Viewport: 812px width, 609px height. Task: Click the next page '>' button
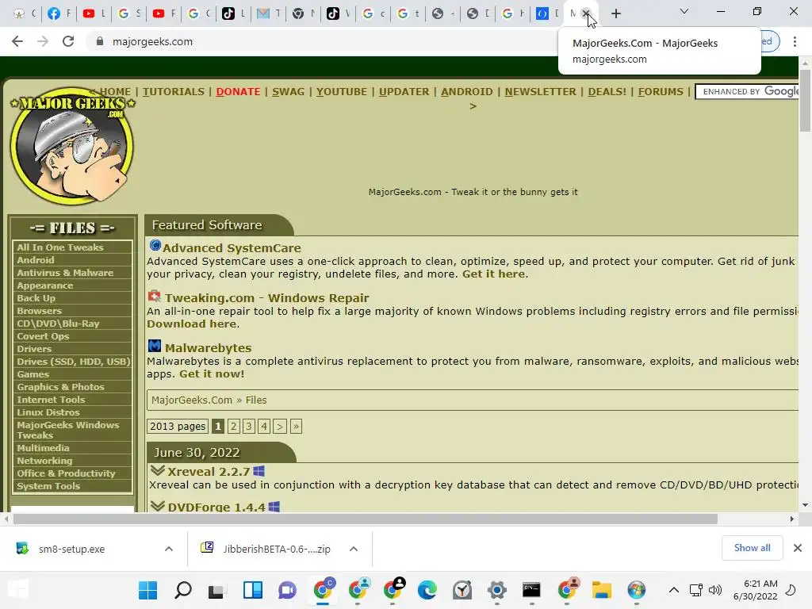(x=280, y=426)
